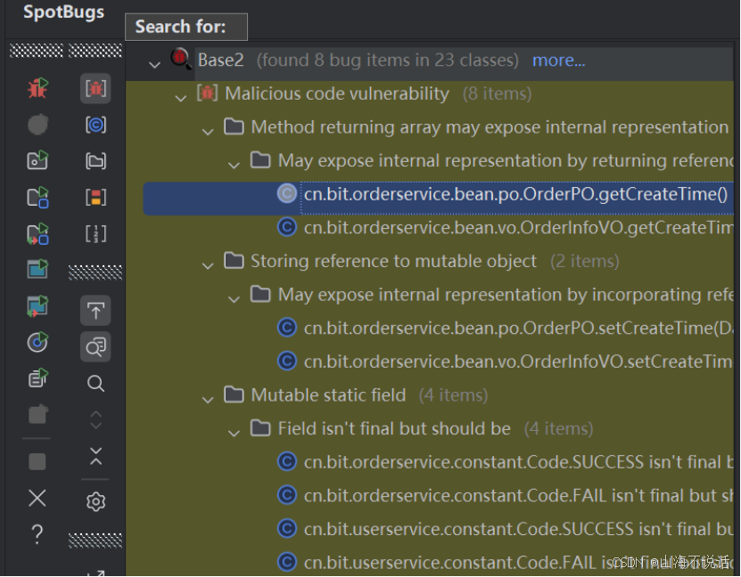
Task: Click the X clear results button
Action: [x=37, y=500]
